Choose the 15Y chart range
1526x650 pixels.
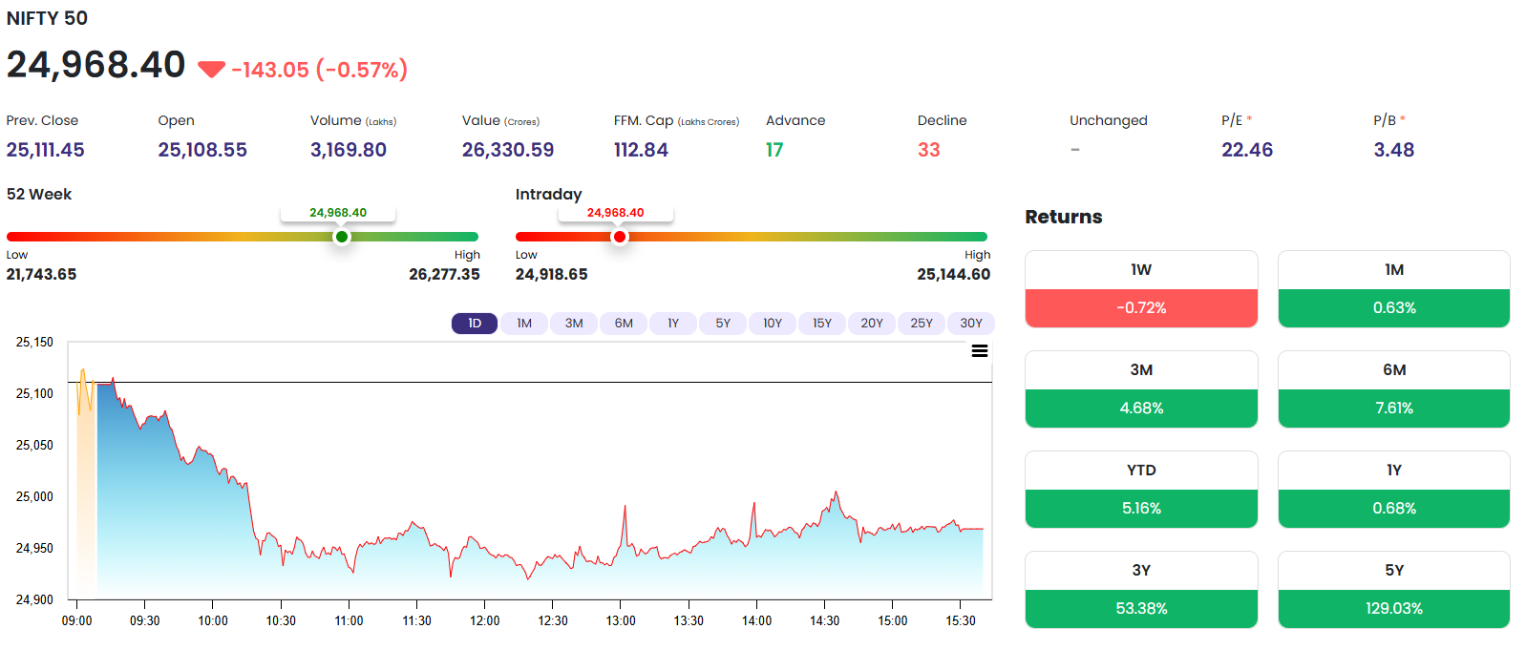click(x=822, y=324)
